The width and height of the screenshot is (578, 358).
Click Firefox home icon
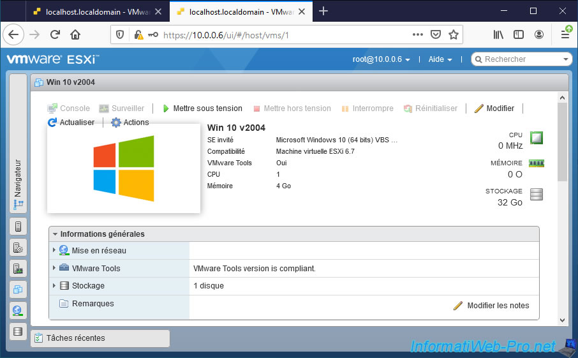[x=75, y=35]
